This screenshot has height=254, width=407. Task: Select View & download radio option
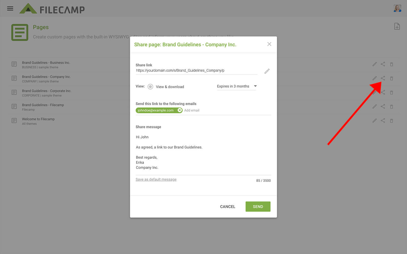coord(150,87)
